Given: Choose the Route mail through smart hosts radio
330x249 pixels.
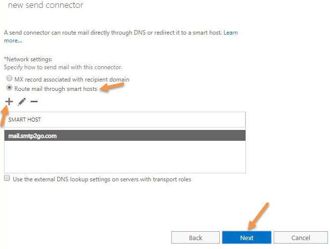Looking at the screenshot, I should tap(9, 87).
